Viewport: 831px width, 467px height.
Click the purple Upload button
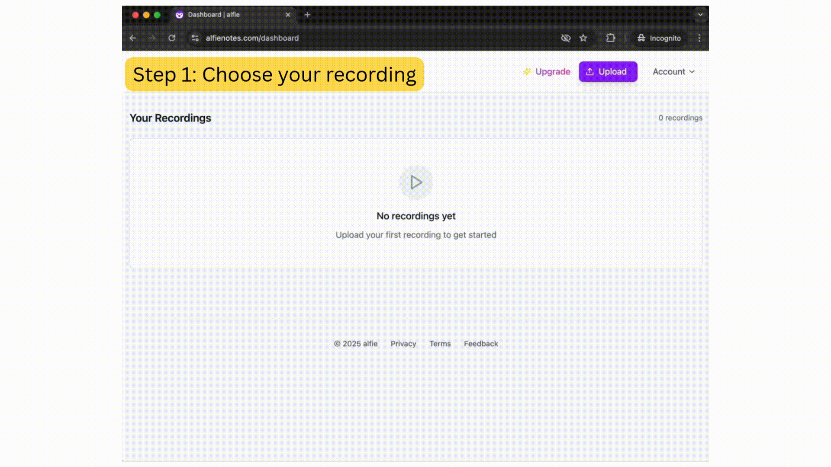point(608,72)
